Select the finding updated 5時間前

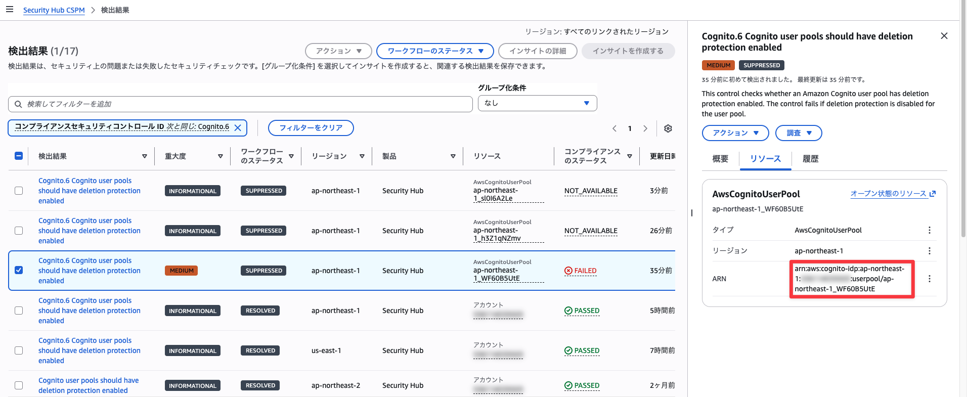point(19,311)
